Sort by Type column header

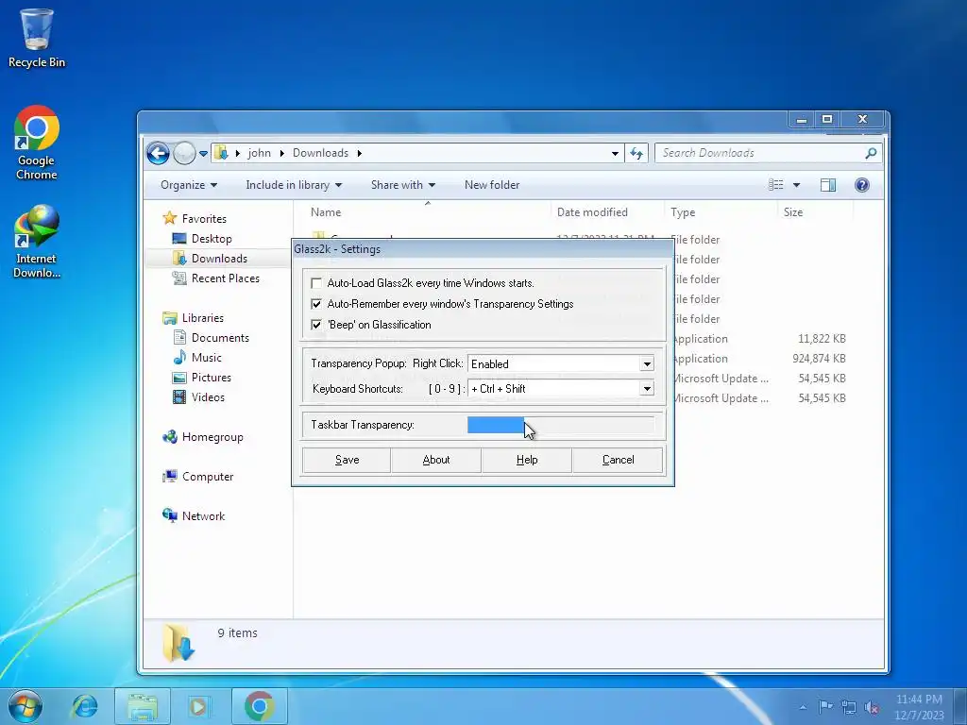tap(683, 212)
